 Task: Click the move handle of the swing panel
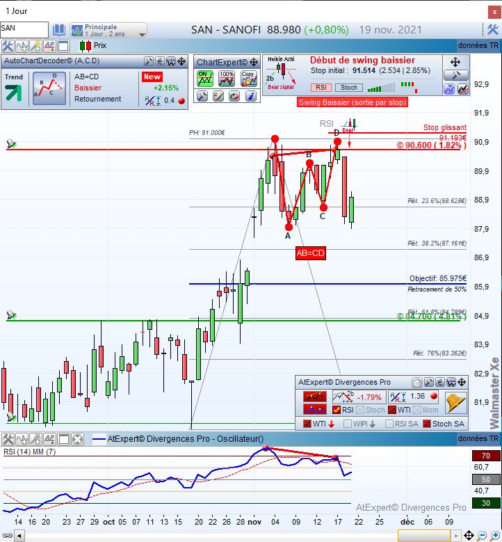click(455, 62)
